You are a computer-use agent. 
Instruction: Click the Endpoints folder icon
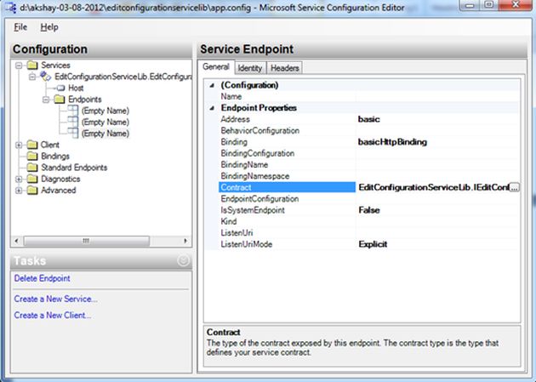[x=60, y=100]
